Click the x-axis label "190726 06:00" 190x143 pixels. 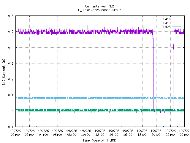[x=57, y=133]
